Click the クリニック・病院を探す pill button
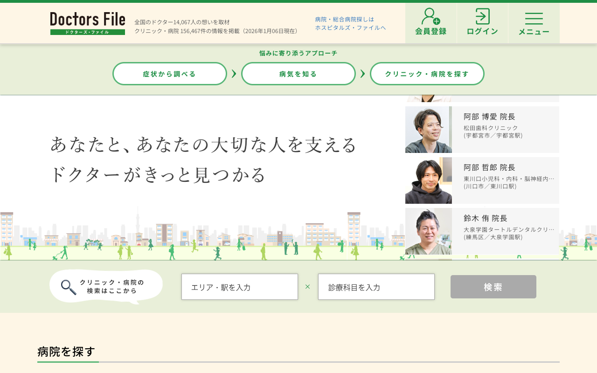This screenshot has width=597, height=373. point(427,73)
